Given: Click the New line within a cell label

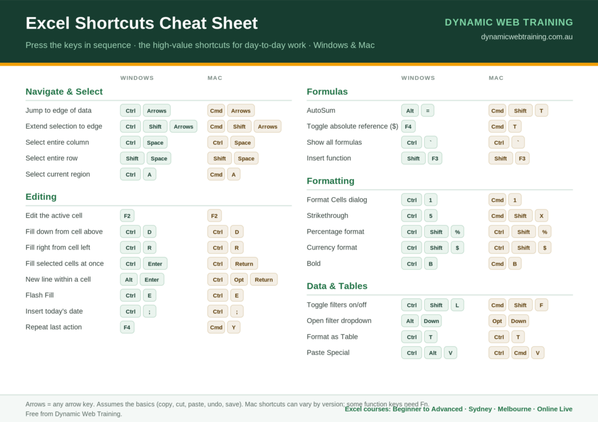Looking at the screenshot, I should click(x=58, y=279).
